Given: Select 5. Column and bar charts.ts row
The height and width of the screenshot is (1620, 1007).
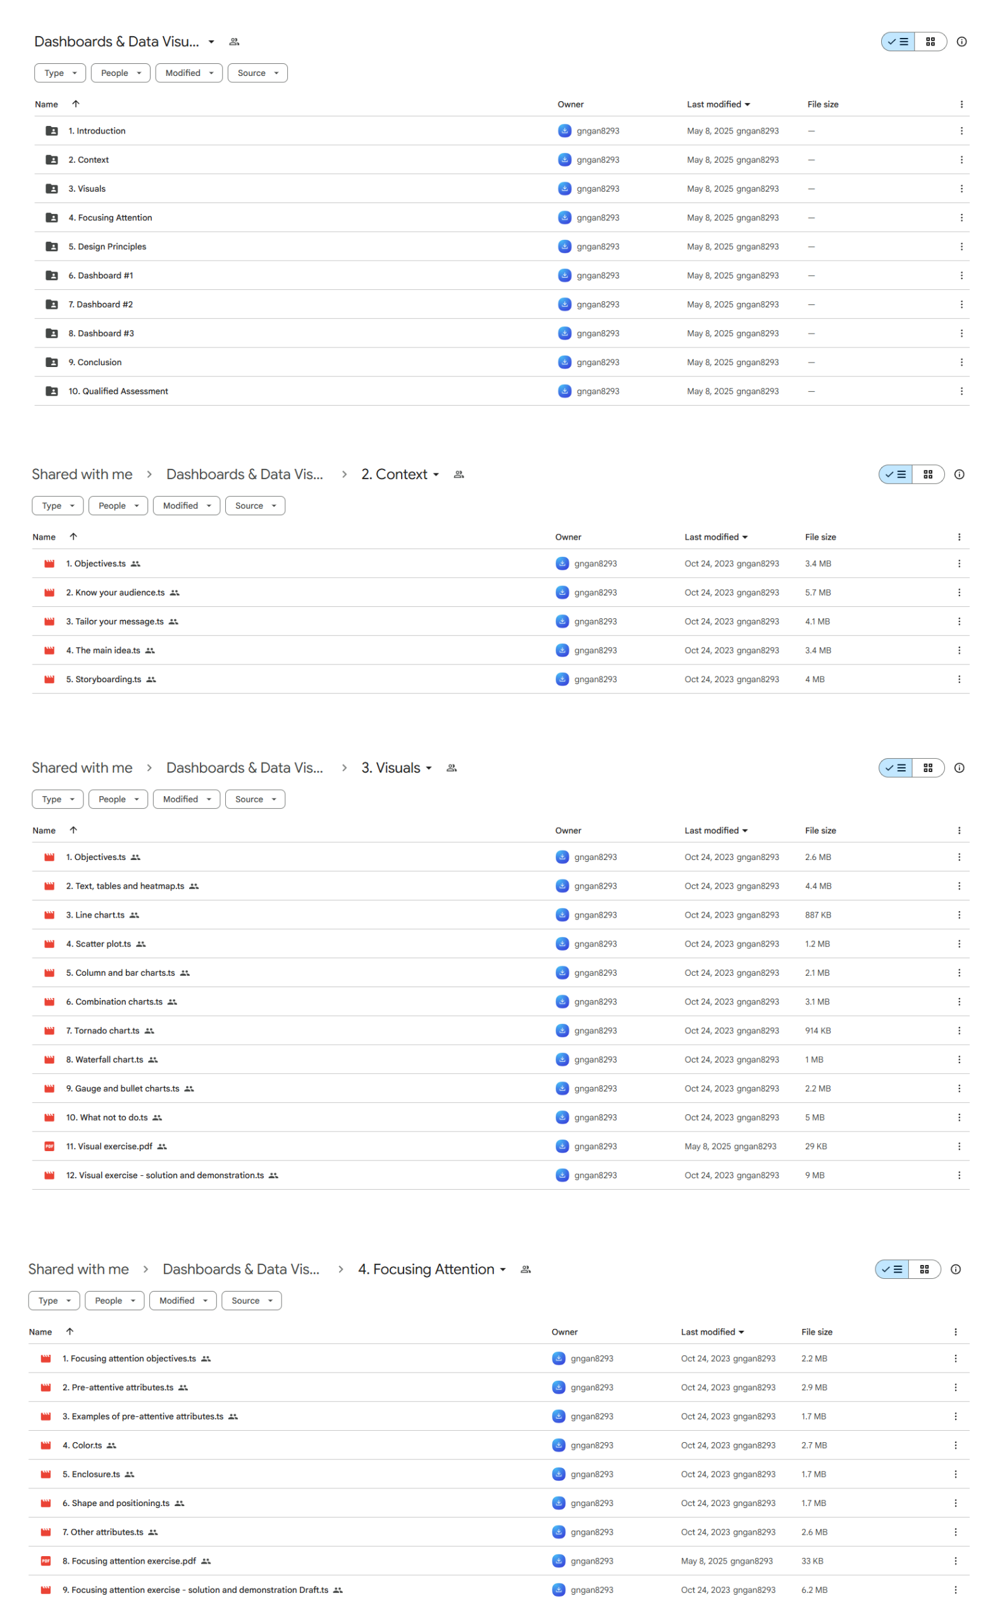Looking at the screenshot, I should 500,973.
